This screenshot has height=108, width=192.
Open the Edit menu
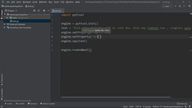13,2
